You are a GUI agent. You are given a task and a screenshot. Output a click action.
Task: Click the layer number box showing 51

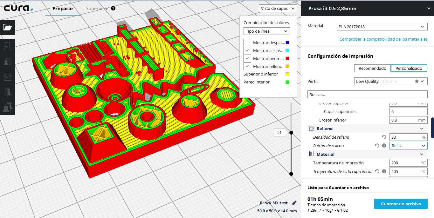click(x=279, y=133)
